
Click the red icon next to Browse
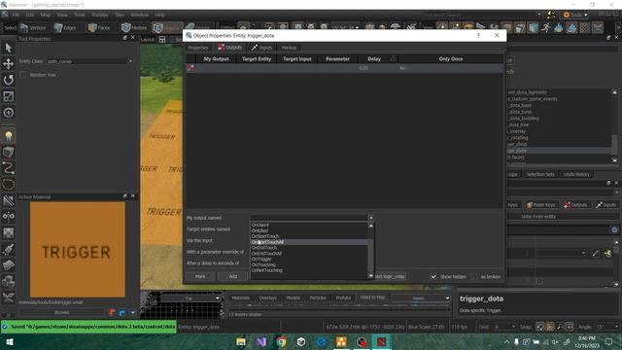pos(113,313)
